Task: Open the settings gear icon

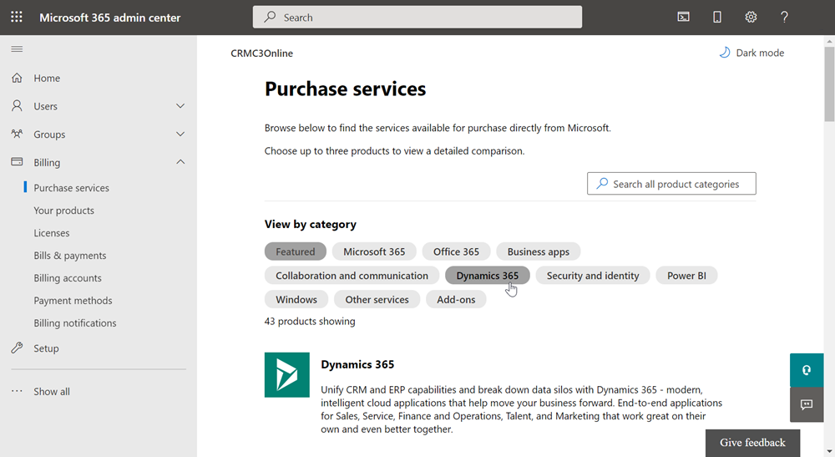Action: coord(751,17)
